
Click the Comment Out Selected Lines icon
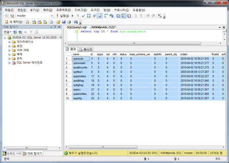point(135,16)
